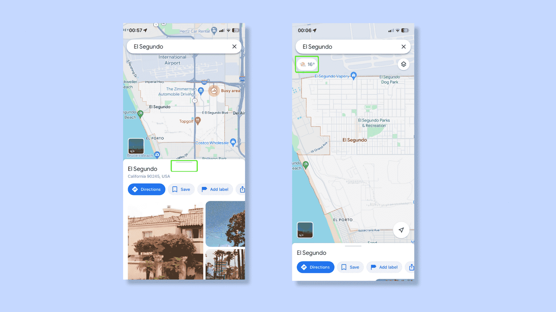Click the Street View thumbnail icon on left screen
556x312 pixels.
pyautogui.click(x=136, y=147)
